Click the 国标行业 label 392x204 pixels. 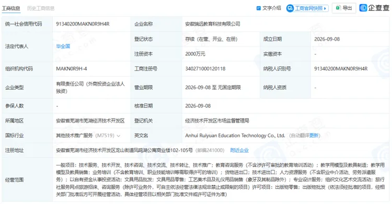(14, 136)
